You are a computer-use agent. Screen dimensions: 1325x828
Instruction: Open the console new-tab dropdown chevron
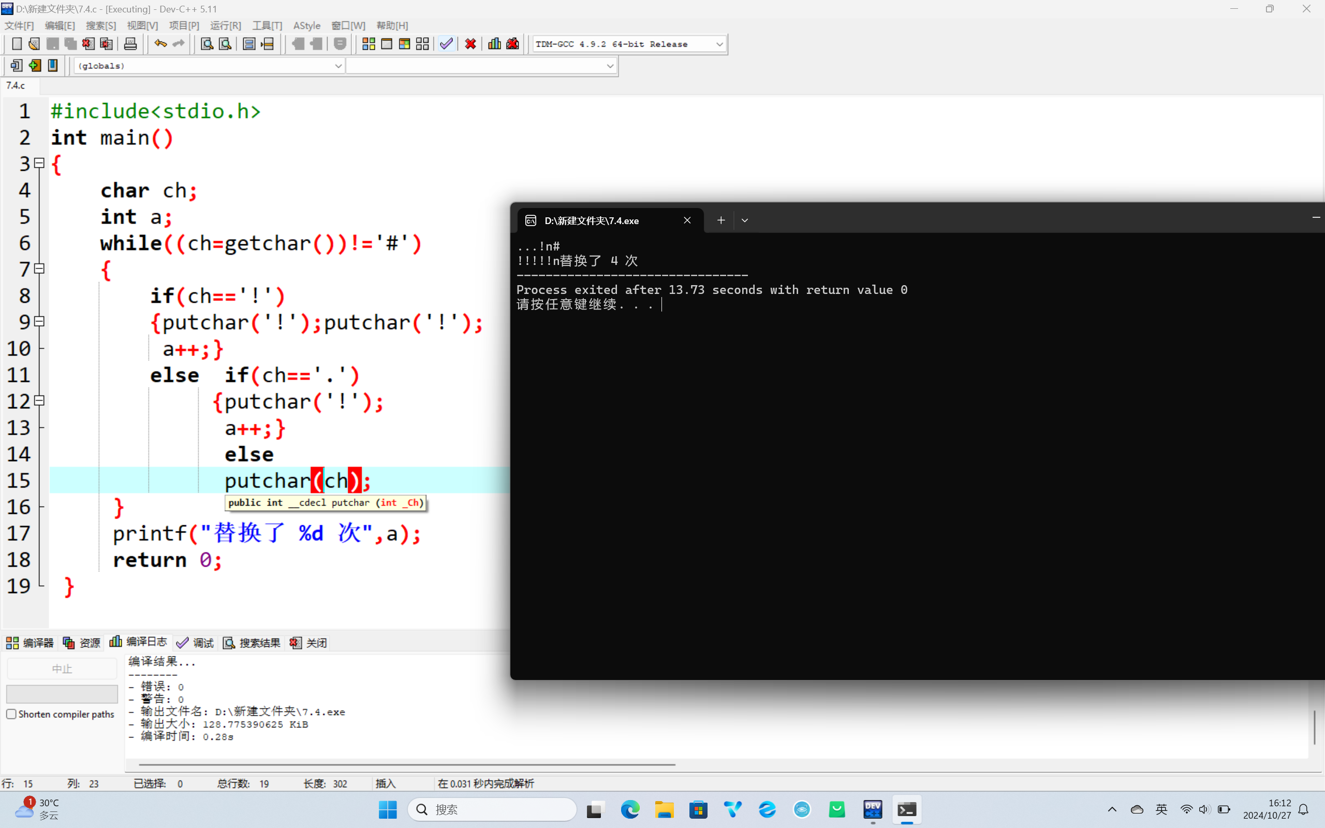(745, 220)
